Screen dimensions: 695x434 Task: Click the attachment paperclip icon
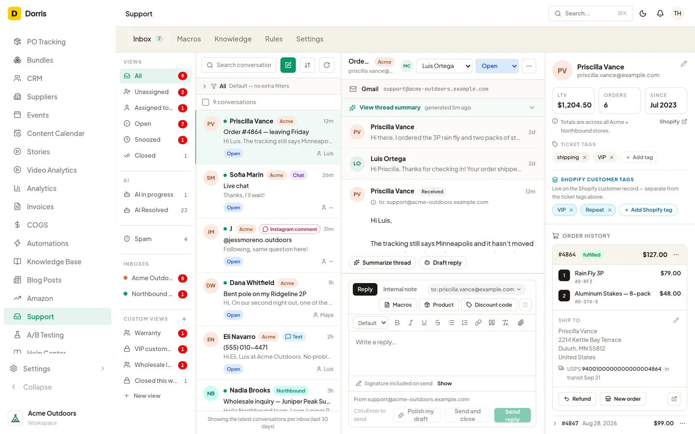[521, 323]
